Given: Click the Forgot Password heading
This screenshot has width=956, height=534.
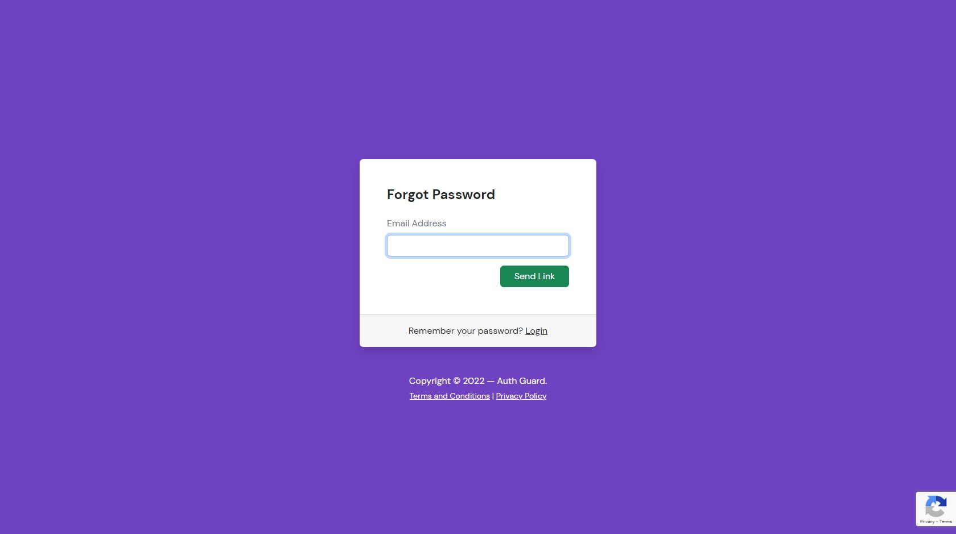Looking at the screenshot, I should tap(441, 194).
